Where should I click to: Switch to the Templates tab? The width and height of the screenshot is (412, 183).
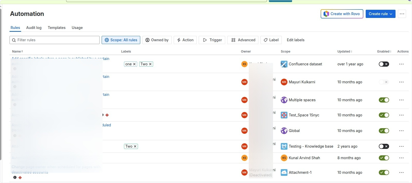(x=57, y=28)
